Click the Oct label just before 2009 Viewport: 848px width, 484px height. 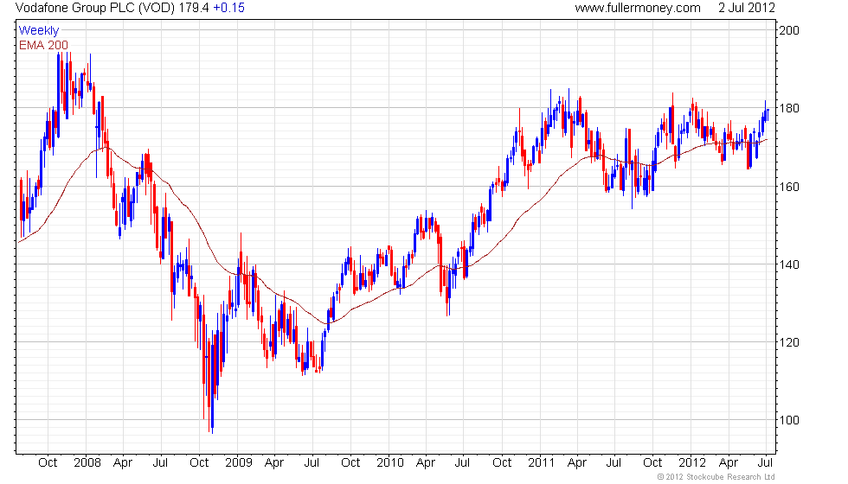click(199, 462)
